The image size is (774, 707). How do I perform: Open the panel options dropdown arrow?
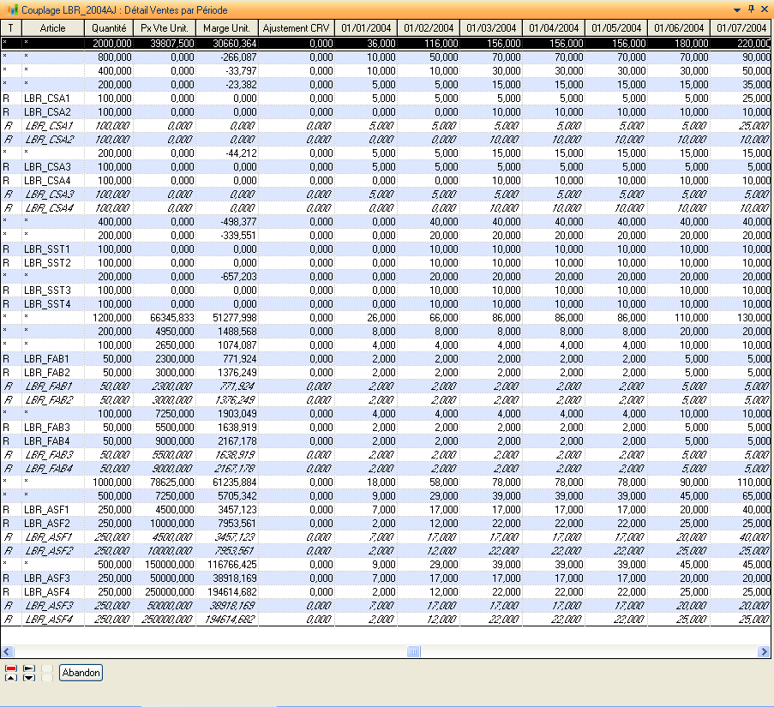click(x=738, y=8)
